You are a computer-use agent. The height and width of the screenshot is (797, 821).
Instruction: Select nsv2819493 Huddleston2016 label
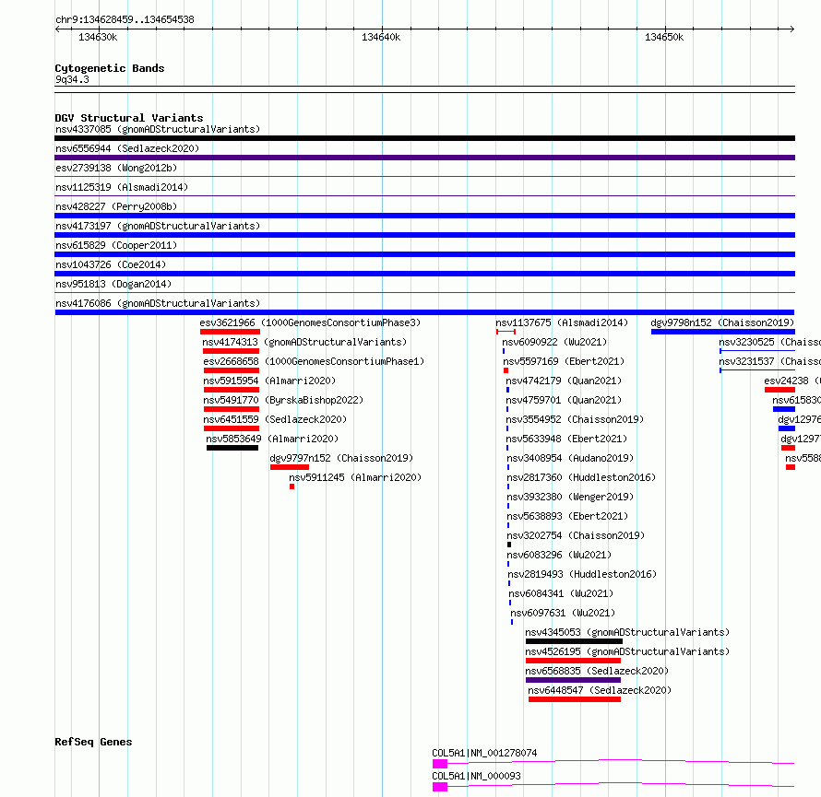tap(582, 574)
